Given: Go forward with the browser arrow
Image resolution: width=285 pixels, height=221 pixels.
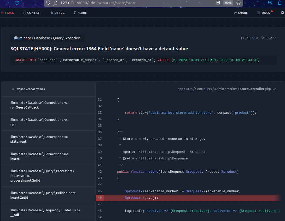Looking at the screenshot, I should tap(7, 3).
